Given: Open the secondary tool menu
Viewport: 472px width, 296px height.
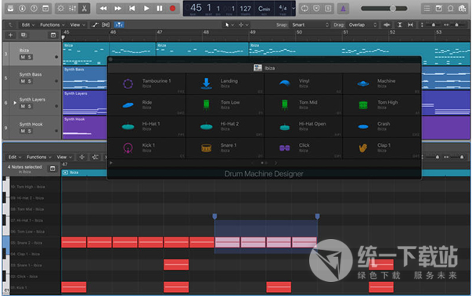Looking at the screenshot, I should coord(243,25).
